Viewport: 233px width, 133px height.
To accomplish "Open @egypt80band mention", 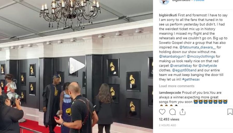I will (x=184, y=70).
